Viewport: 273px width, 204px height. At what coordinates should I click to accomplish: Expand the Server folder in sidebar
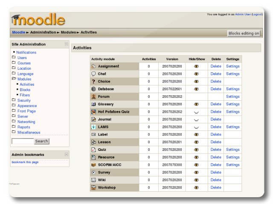point(14,116)
